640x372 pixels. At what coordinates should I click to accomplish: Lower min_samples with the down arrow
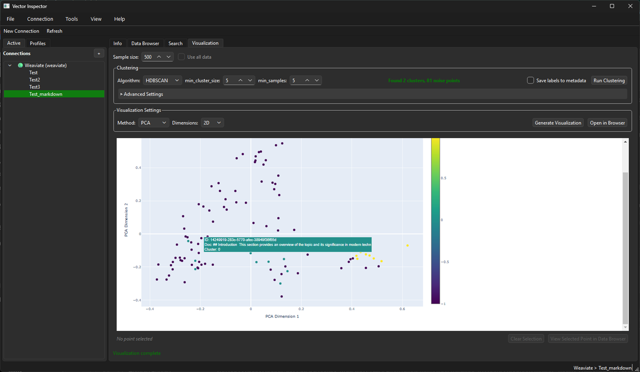pyautogui.click(x=317, y=80)
